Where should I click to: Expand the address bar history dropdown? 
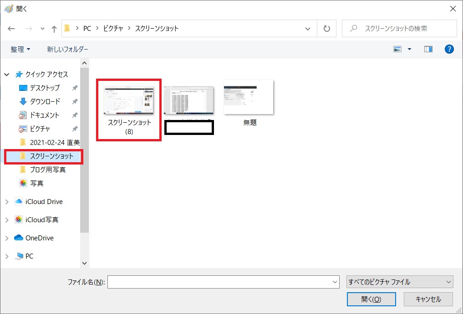pos(308,29)
